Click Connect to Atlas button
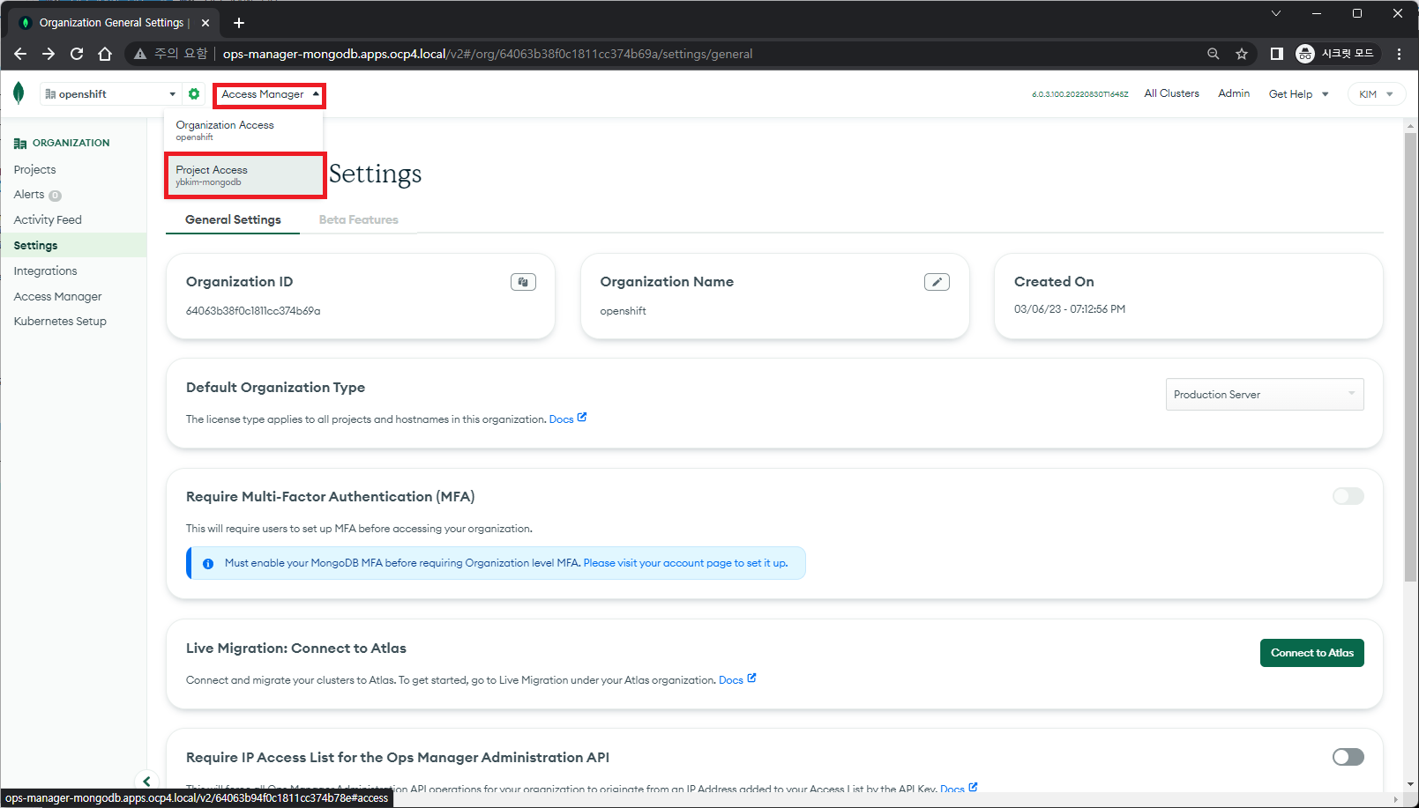The height and width of the screenshot is (808, 1419). tap(1311, 653)
